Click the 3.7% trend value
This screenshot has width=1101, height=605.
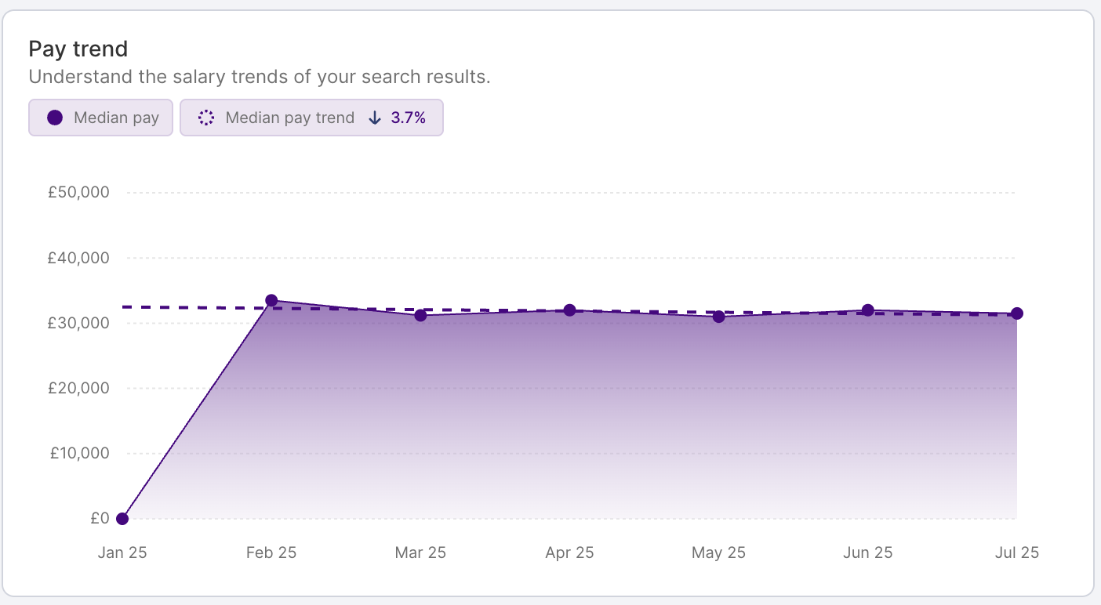click(408, 118)
